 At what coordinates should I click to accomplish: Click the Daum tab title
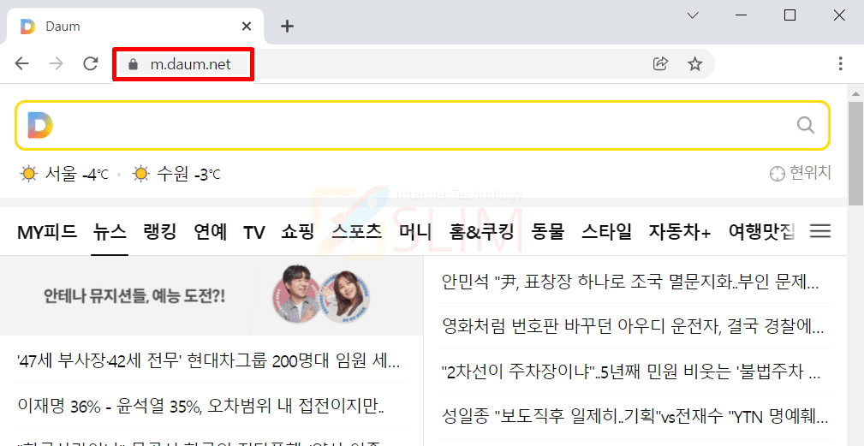pyautogui.click(x=63, y=27)
